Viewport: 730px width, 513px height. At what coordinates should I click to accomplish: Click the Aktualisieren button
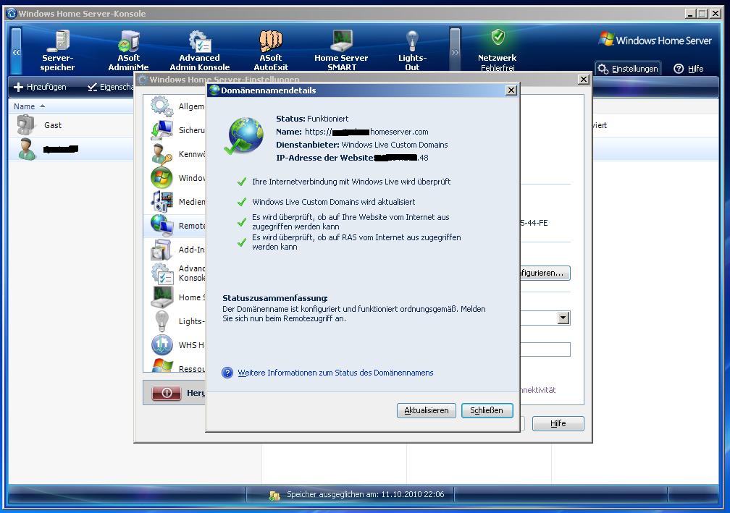426,410
